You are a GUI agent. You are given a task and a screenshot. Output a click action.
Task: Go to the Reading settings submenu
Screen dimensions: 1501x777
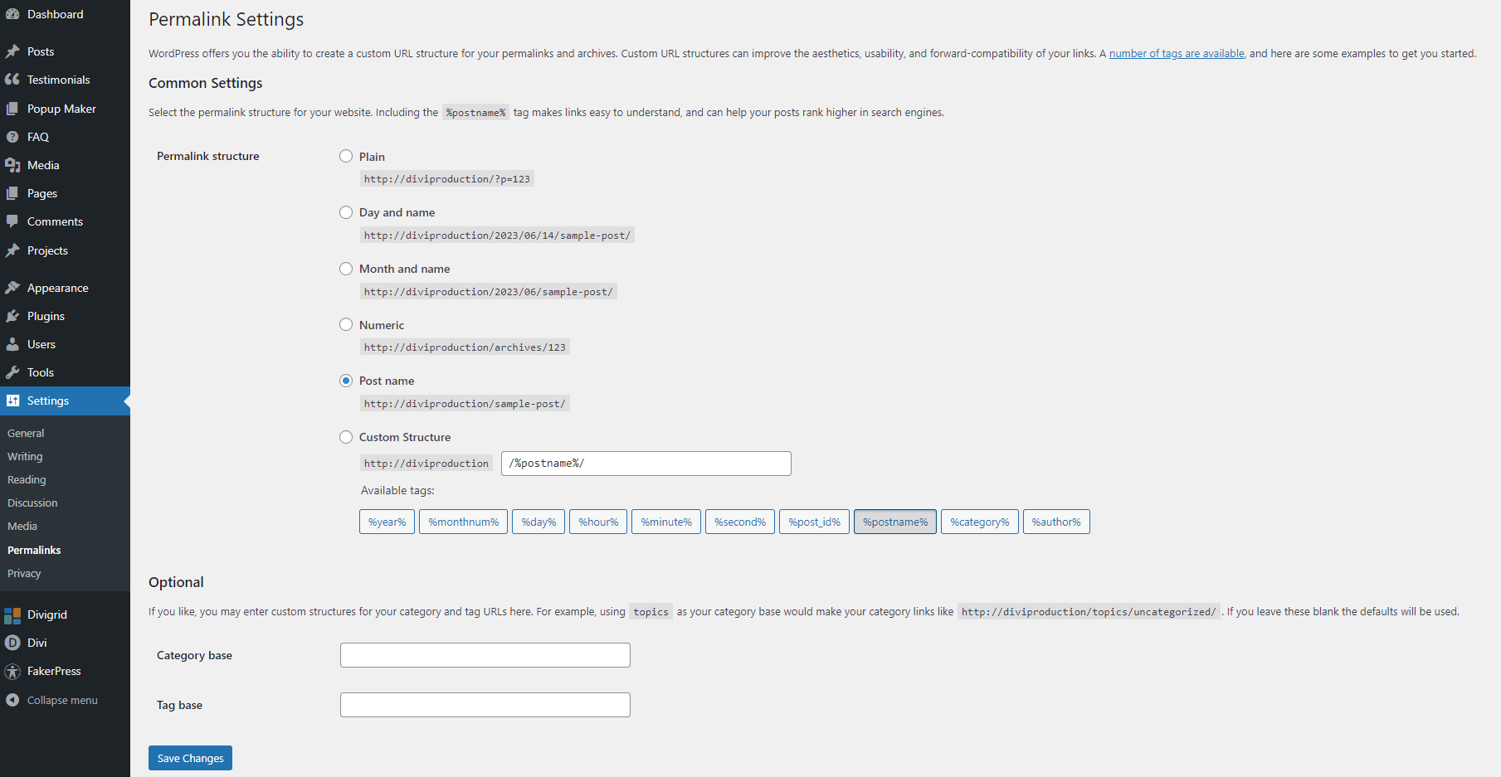click(x=27, y=479)
